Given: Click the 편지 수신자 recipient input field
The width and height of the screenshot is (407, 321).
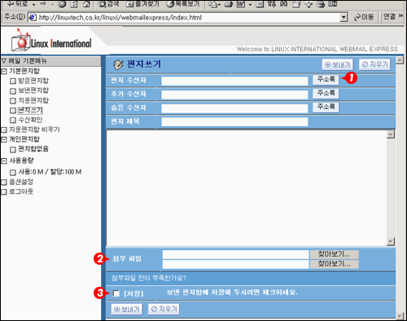Looking at the screenshot, I should tap(234, 81).
